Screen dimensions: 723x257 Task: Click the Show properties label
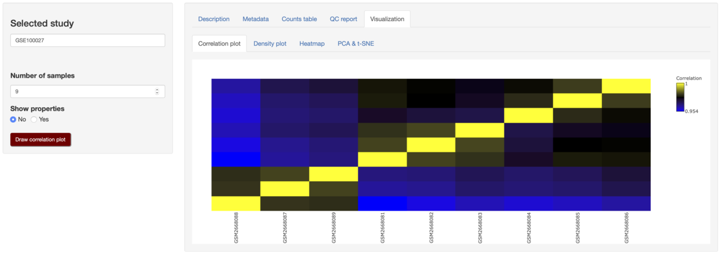pyautogui.click(x=37, y=108)
